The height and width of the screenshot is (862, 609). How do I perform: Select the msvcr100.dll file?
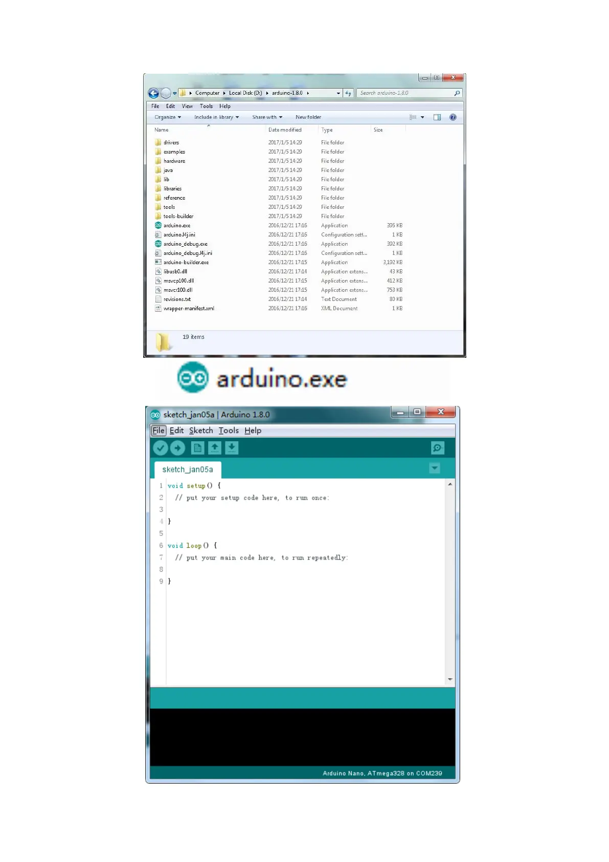[x=178, y=290]
